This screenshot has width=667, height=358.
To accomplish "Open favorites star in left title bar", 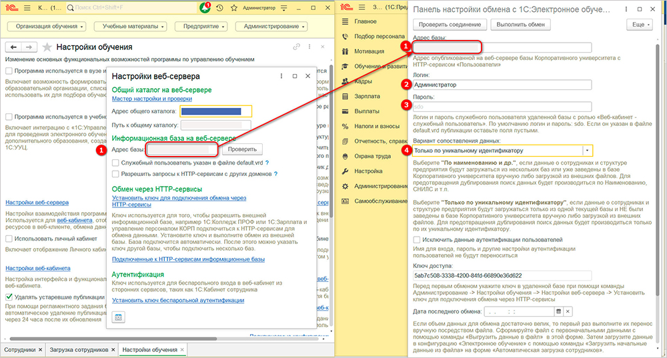I will pos(234,7).
